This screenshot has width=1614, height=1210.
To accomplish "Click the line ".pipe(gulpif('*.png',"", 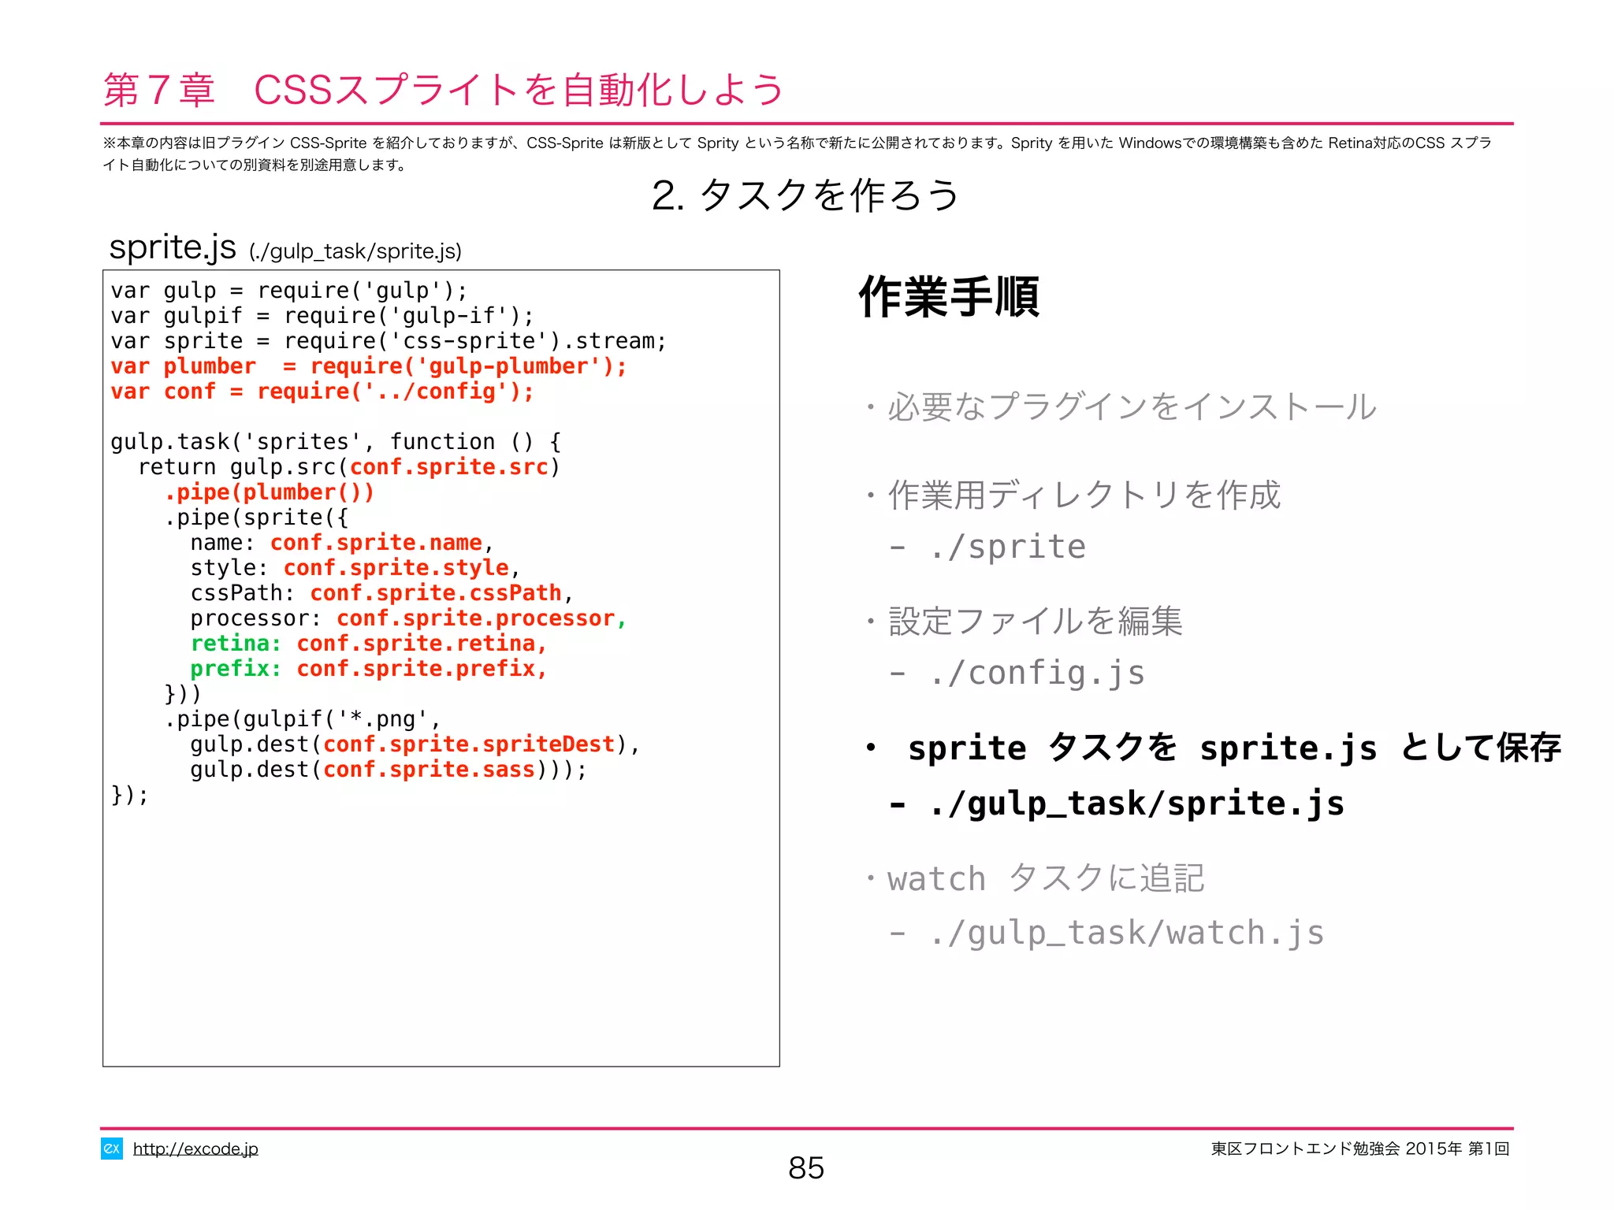I will (302, 719).
